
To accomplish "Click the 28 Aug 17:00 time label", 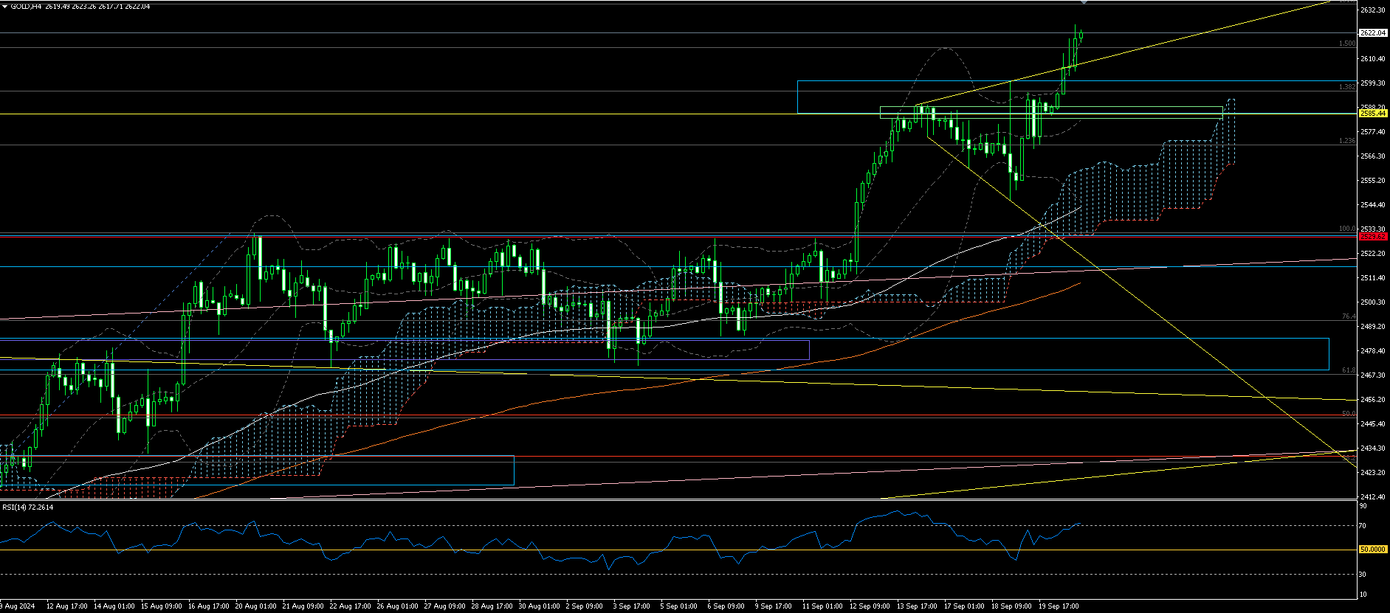I will [x=492, y=606].
